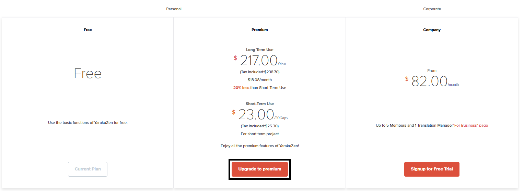Open the "For Business" page link
The width and height of the screenshot is (524, 191).
pyautogui.click(x=470, y=125)
